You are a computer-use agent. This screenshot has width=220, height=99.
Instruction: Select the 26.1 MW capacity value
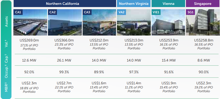(64, 60)
